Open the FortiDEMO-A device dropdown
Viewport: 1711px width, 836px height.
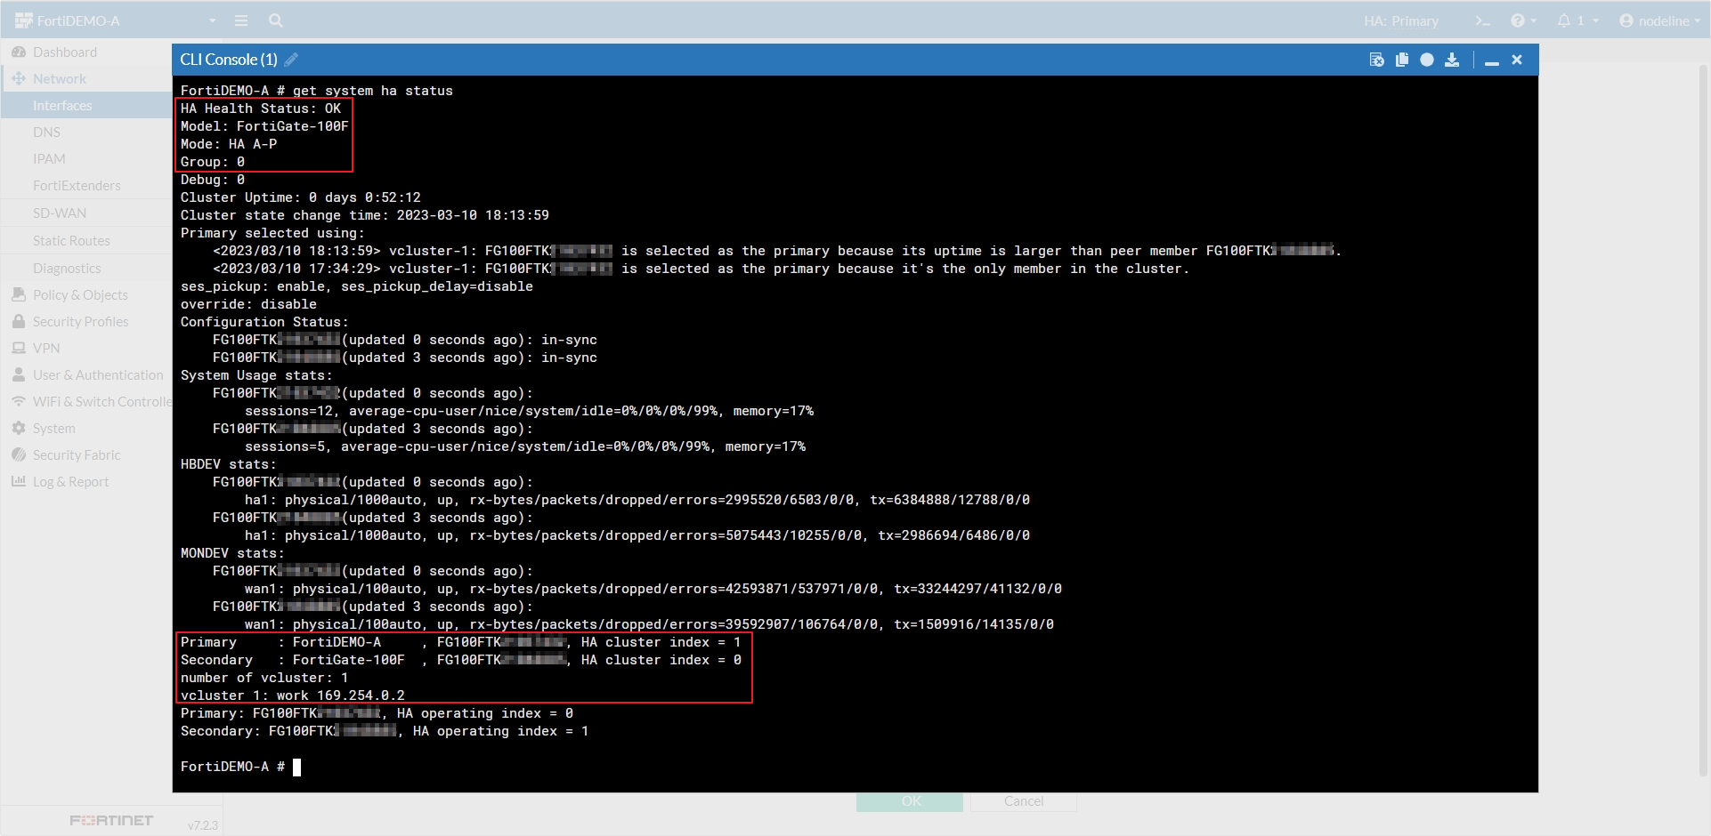click(116, 20)
